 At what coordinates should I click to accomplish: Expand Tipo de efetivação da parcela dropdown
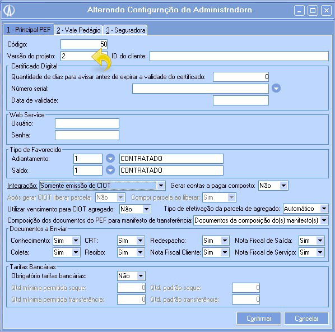(324, 209)
